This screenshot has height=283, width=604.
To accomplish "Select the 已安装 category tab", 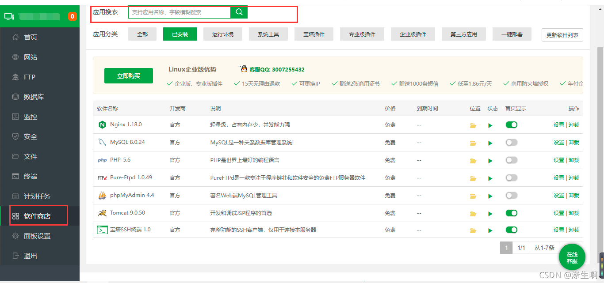I will point(180,34).
